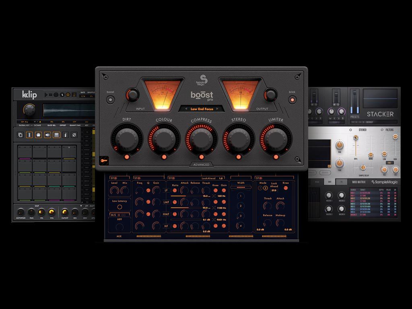Viewport: 412px width, 309px height.
Task: Select the LMF band label
Action: [166, 202]
